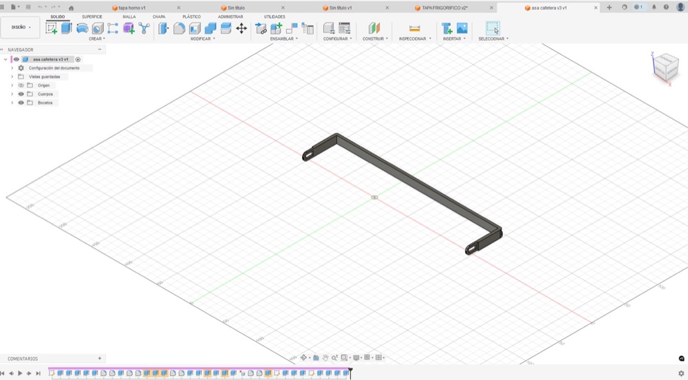Select the Move/Copy tool
The height and width of the screenshot is (380, 688).
coord(241,28)
